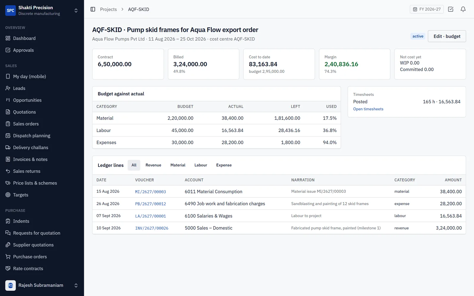Click the Supplier quotations icon
Viewport: 474px width, 296px height.
[x=8, y=245]
